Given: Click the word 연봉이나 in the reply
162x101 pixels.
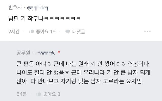Looking at the screenshot, I should (138, 64).
